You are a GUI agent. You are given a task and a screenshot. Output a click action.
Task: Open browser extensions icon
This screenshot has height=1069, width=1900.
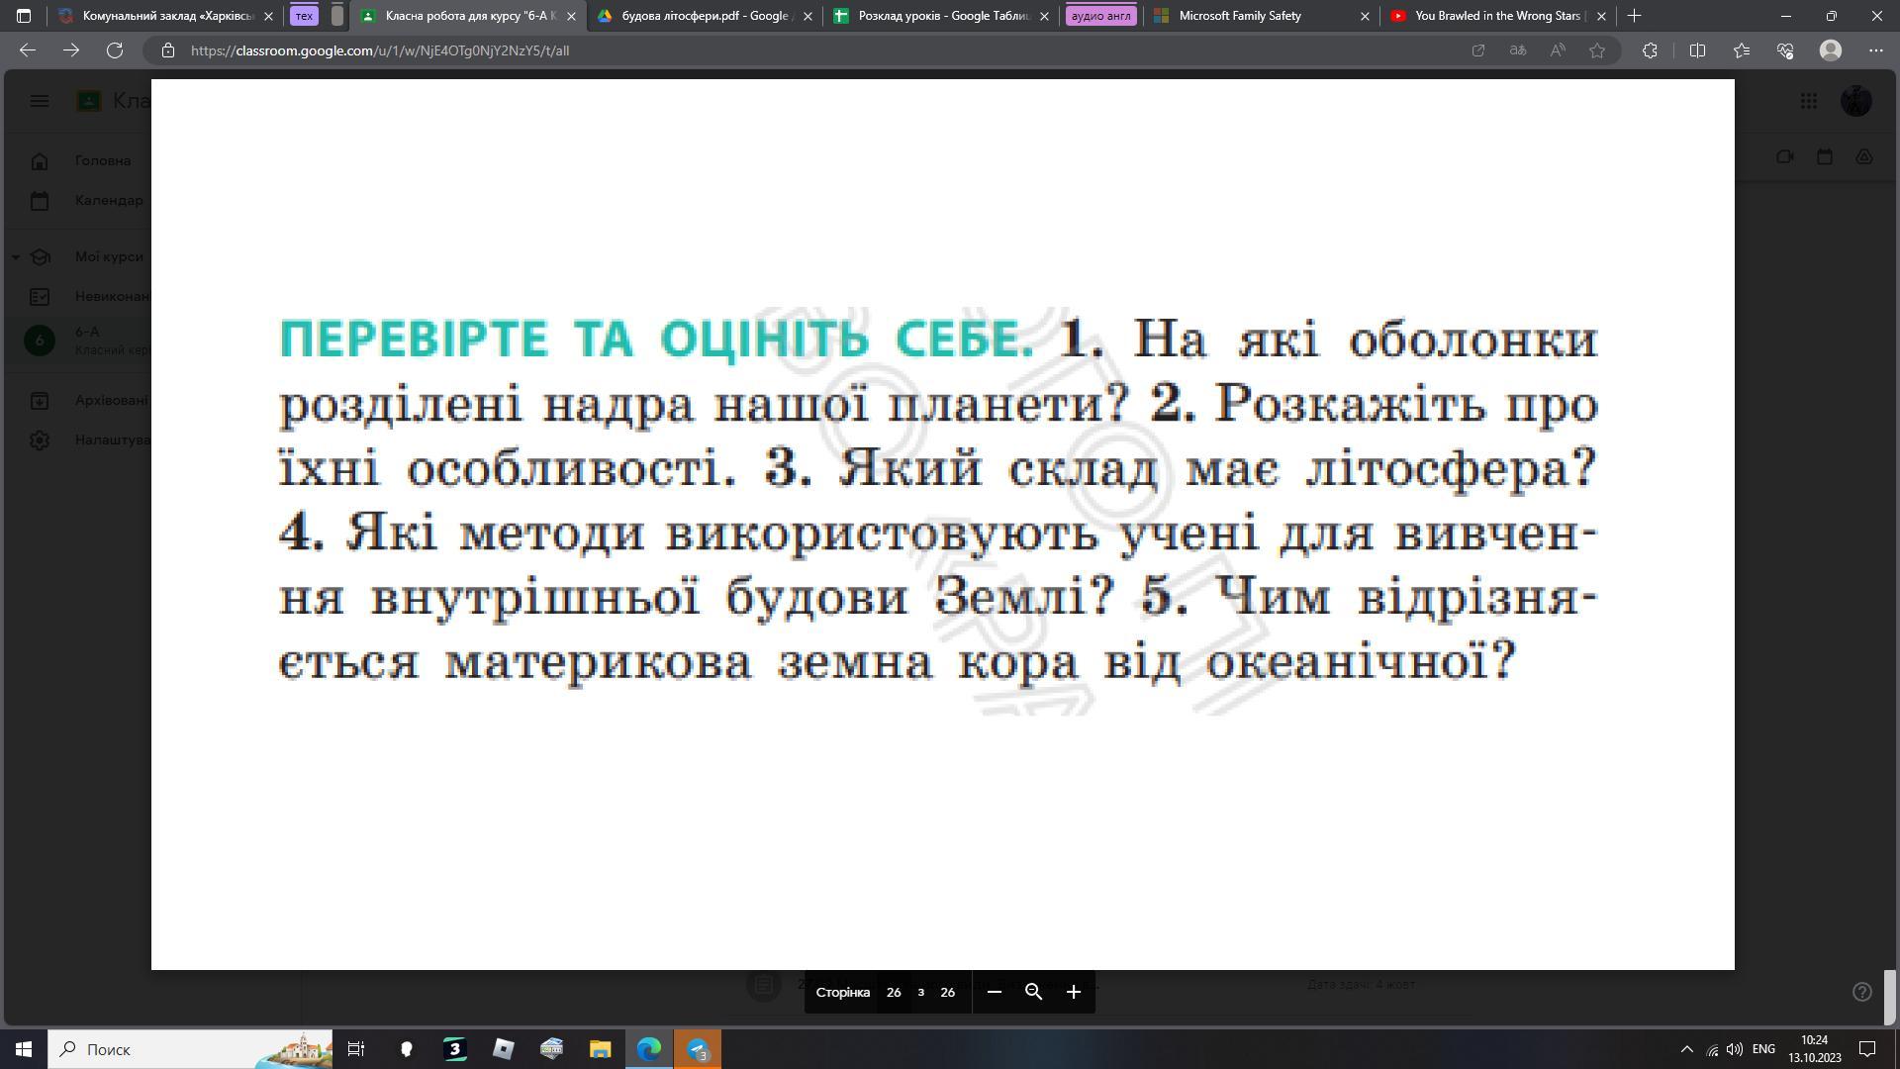pos(1650,50)
